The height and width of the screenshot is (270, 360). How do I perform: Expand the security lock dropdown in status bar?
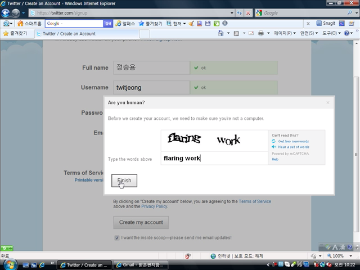(x=320, y=256)
